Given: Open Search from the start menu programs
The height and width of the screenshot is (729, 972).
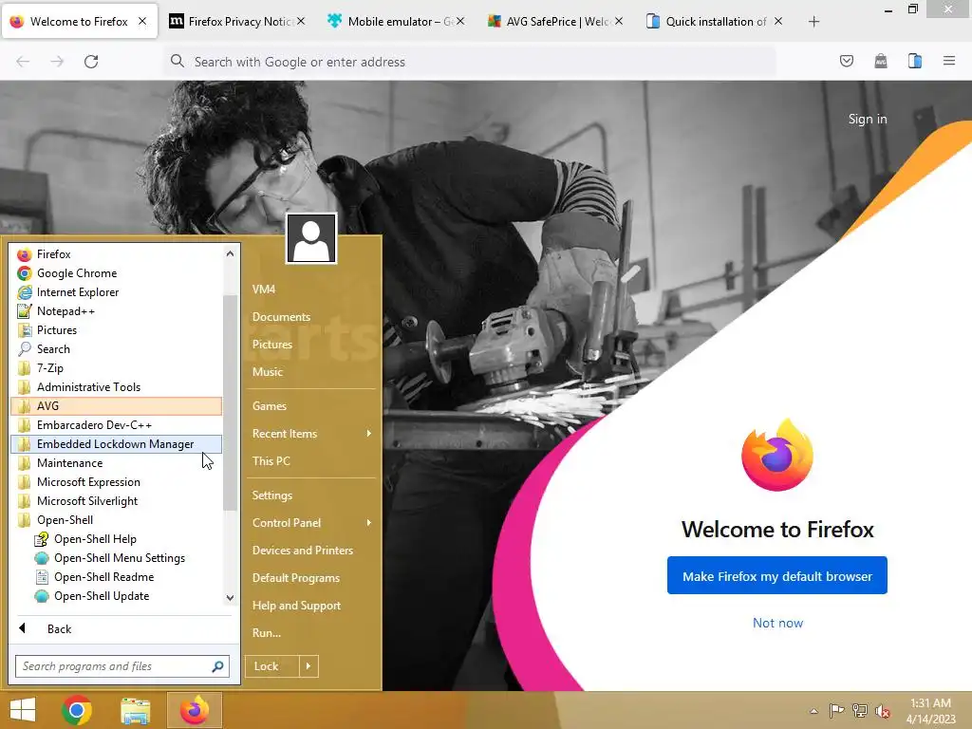Looking at the screenshot, I should [x=117, y=349].
